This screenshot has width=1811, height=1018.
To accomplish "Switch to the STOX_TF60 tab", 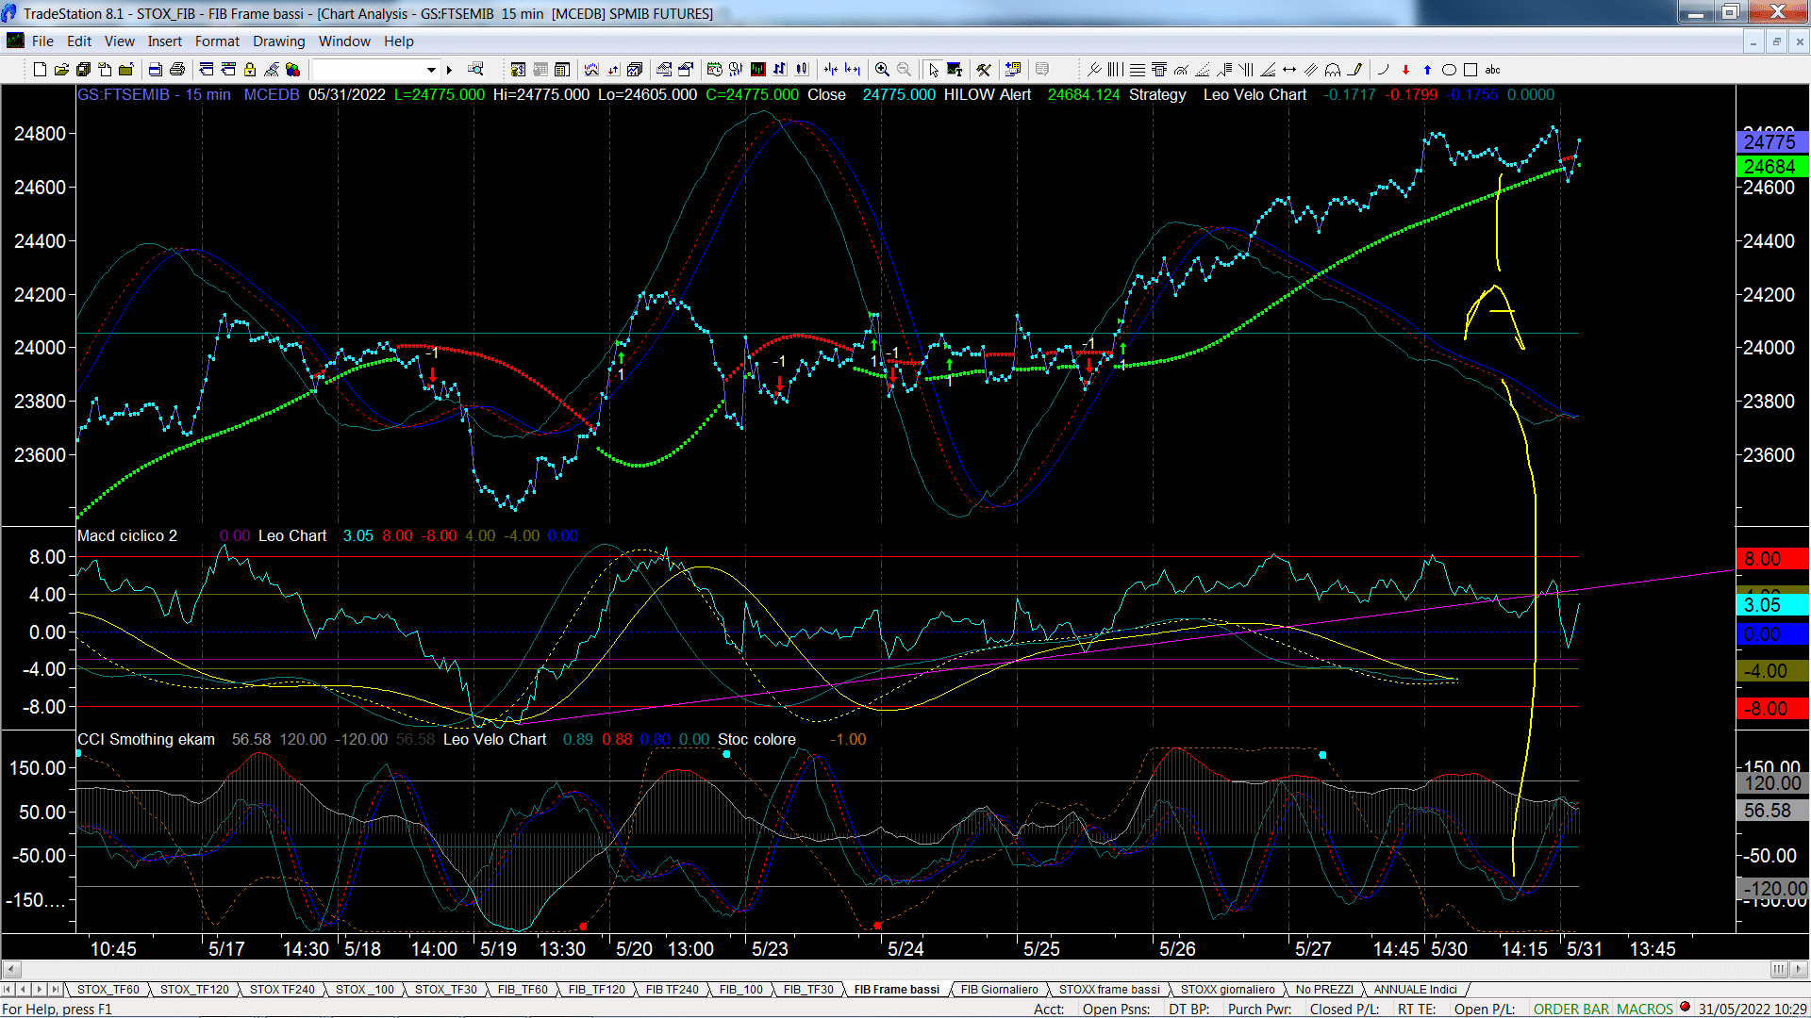I will click(108, 990).
